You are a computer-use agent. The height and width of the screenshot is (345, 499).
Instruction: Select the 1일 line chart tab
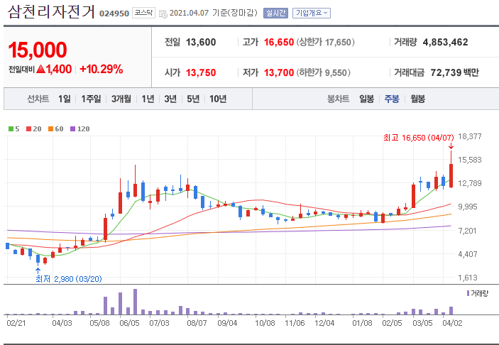tap(65, 99)
